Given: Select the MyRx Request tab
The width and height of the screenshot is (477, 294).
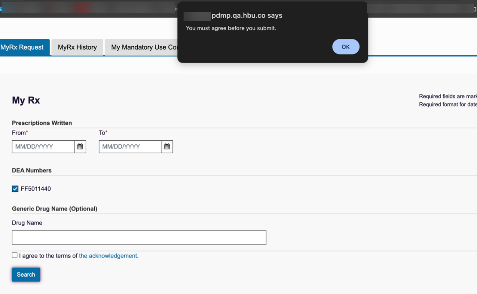Looking at the screenshot, I should (x=23, y=47).
